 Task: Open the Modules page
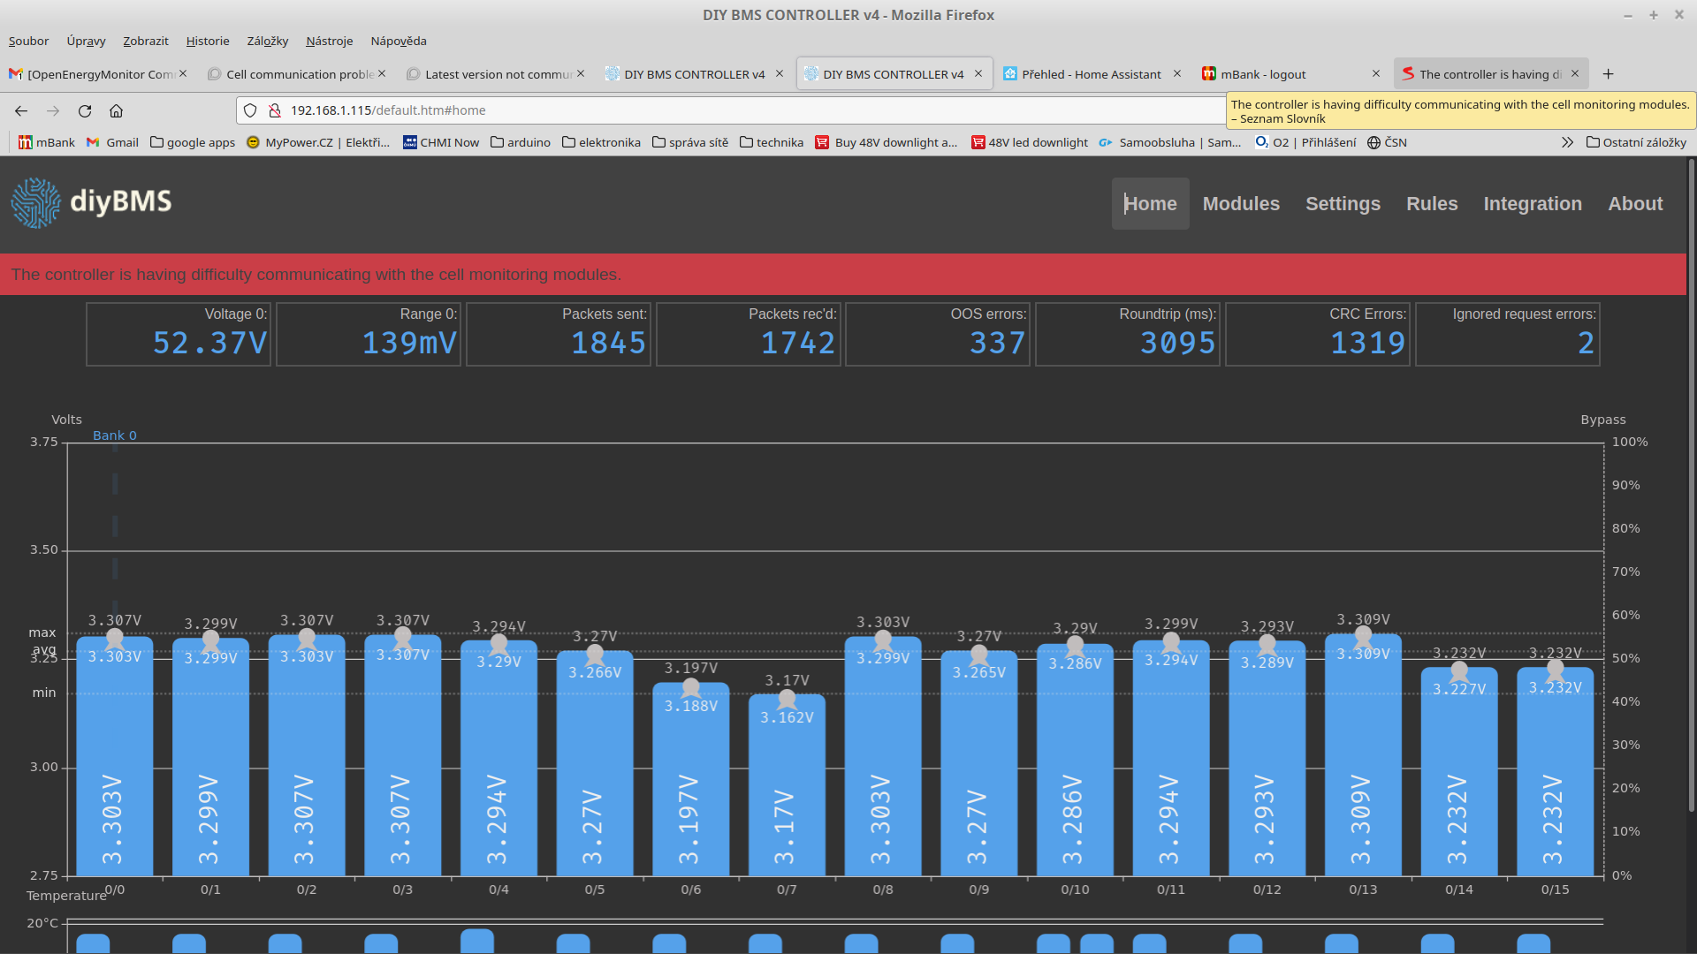pyautogui.click(x=1241, y=203)
